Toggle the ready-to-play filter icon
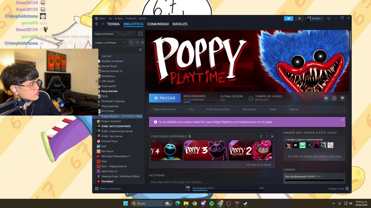The image size is (371, 208). [142, 42]
